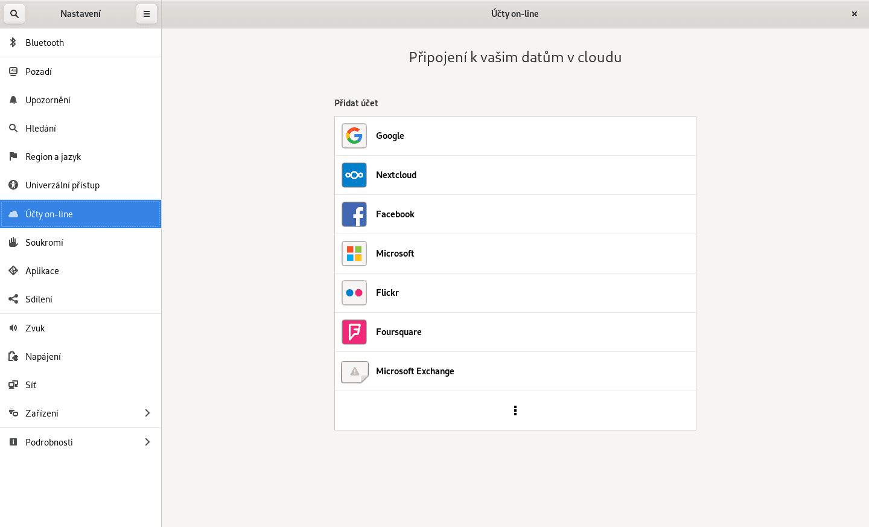The height and width of the screenshot is (527, 869).
Task: Click the info icon beside Podrobnosti
Action: (13, 442)
